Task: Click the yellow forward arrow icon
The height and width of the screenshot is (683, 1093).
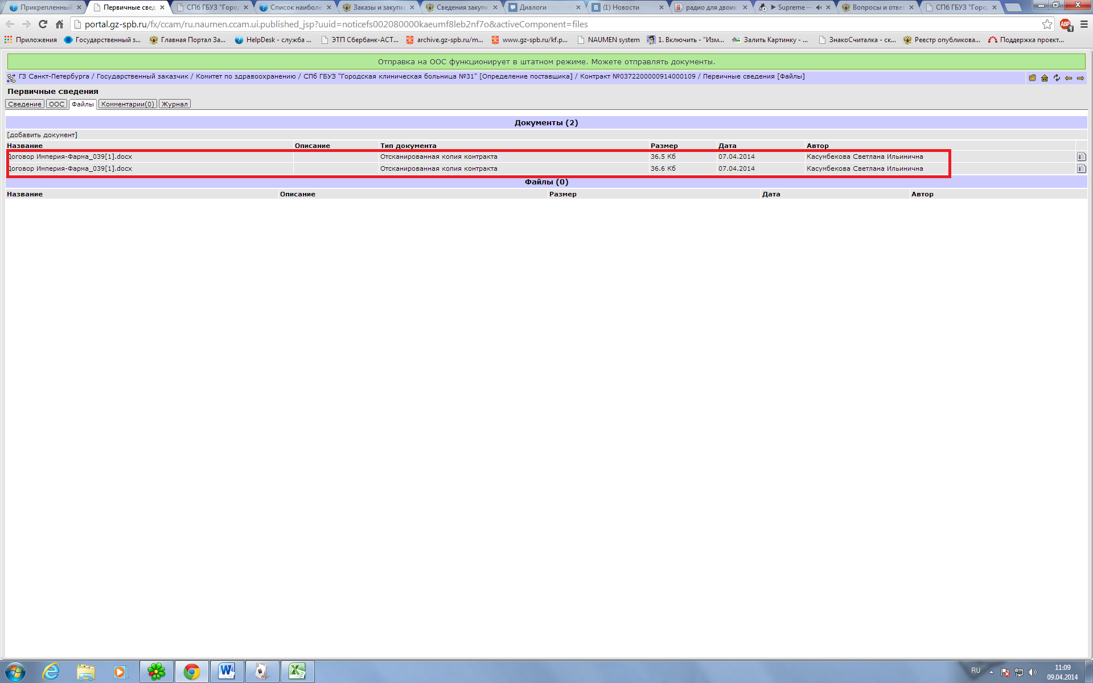Action: (1080, 78)
